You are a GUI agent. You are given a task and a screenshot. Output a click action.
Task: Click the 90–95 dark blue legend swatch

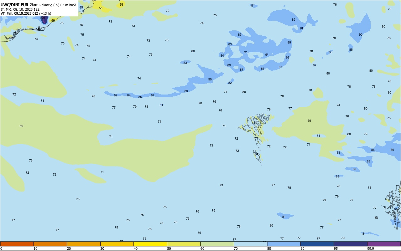(317, 244)
